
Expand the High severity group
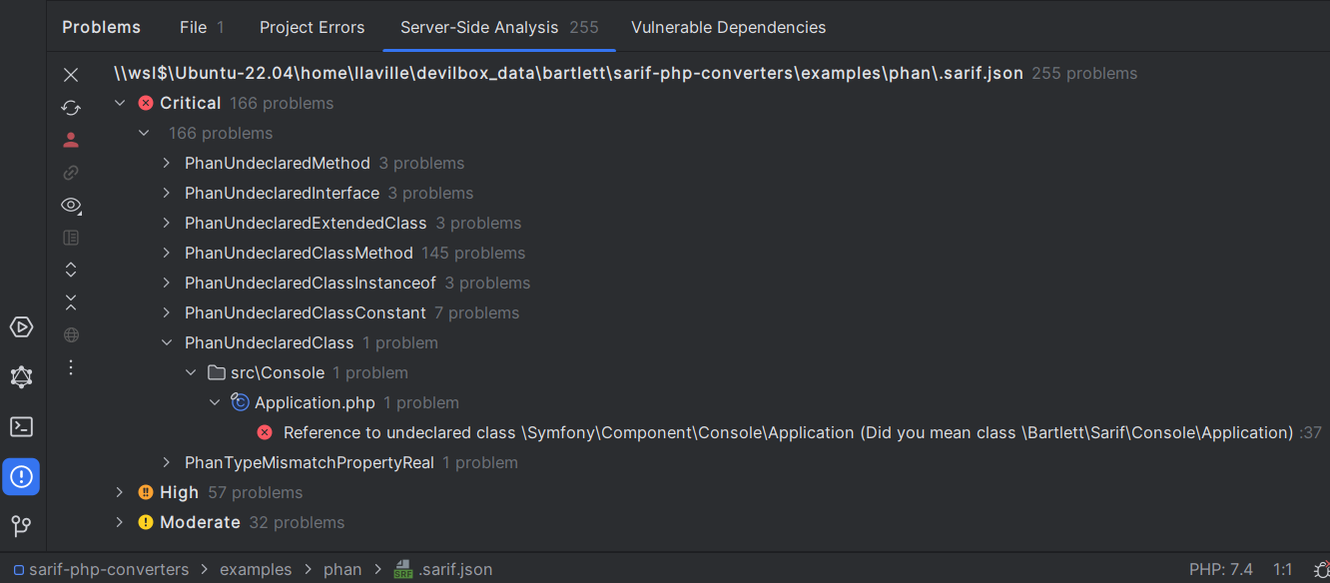point(120,492)
